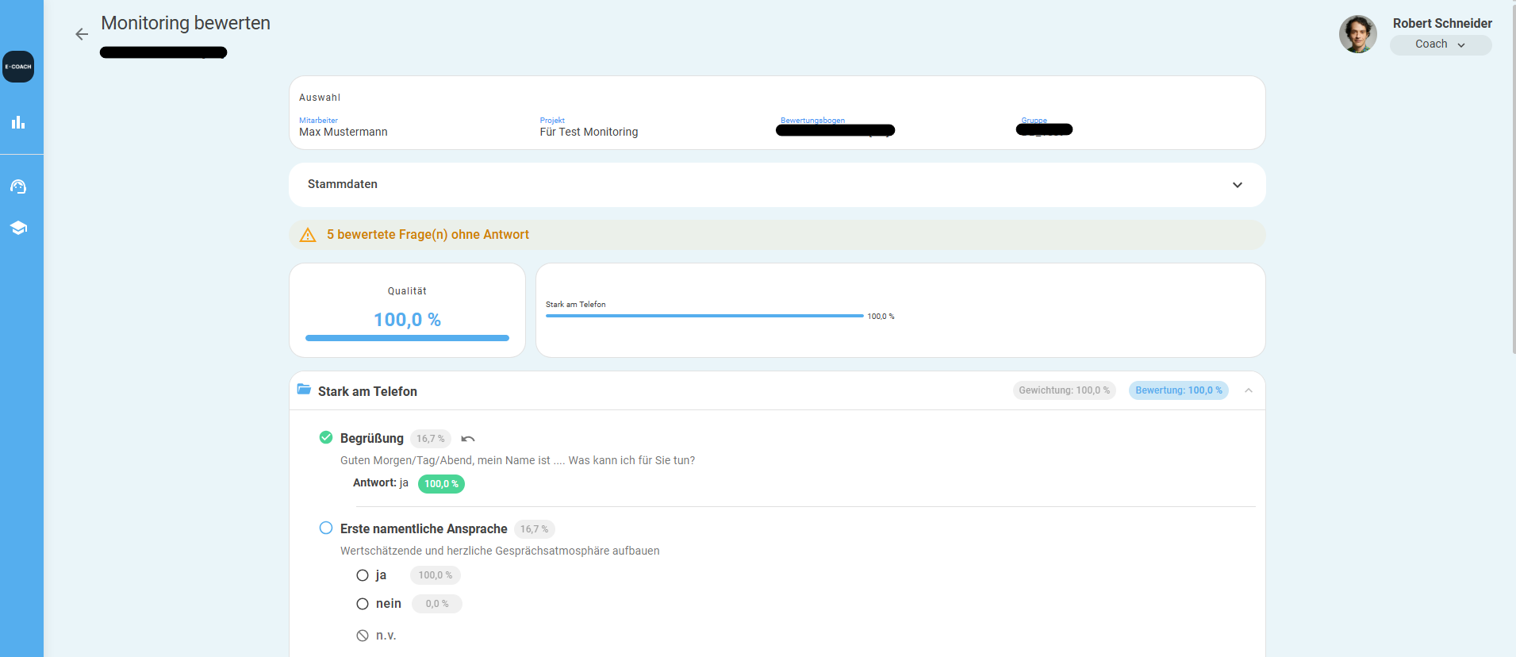
Task: Undo the Begrüßung answer with arrow icon
Action: click(x=468, y=439)
